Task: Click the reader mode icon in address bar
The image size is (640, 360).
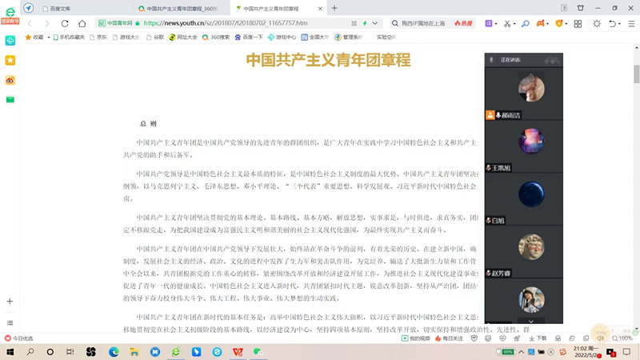Action: [x=354, y=23]
